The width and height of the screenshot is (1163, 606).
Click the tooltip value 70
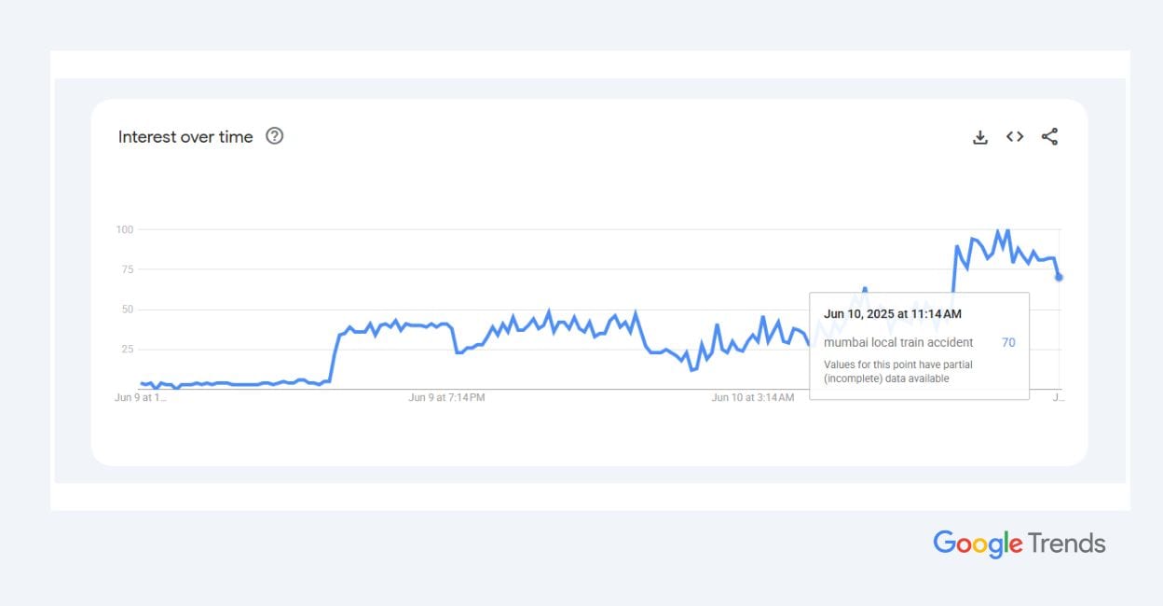(1008, 342)
